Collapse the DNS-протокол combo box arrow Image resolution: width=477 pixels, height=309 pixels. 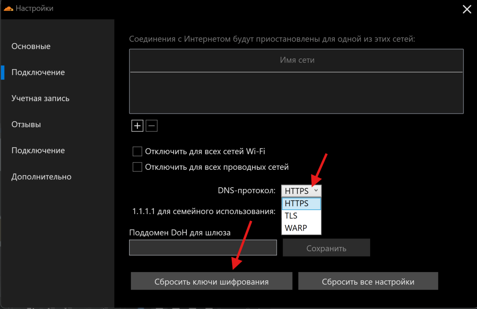[x=316, y=191]
